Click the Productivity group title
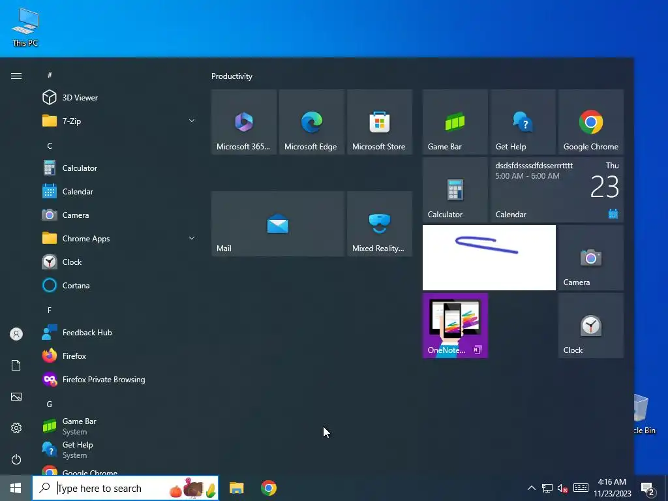The width and height of the screenshot is (668, 501). click(232, 76)
